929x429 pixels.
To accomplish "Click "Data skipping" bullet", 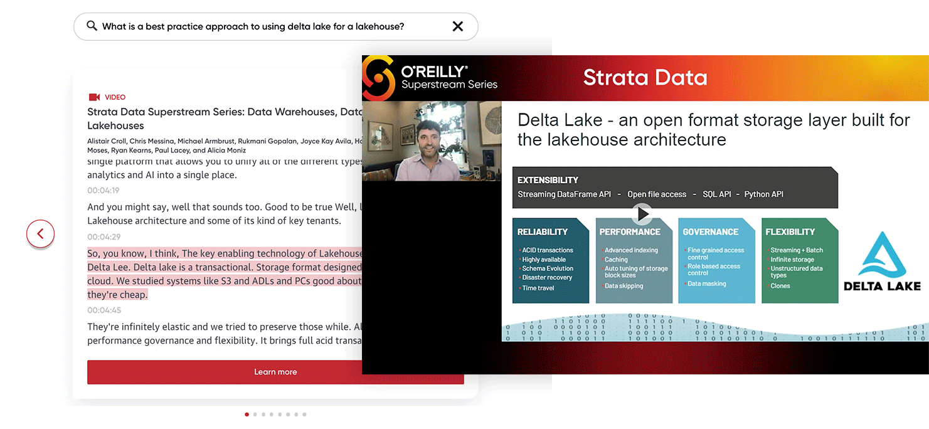I will pos(624,286).
